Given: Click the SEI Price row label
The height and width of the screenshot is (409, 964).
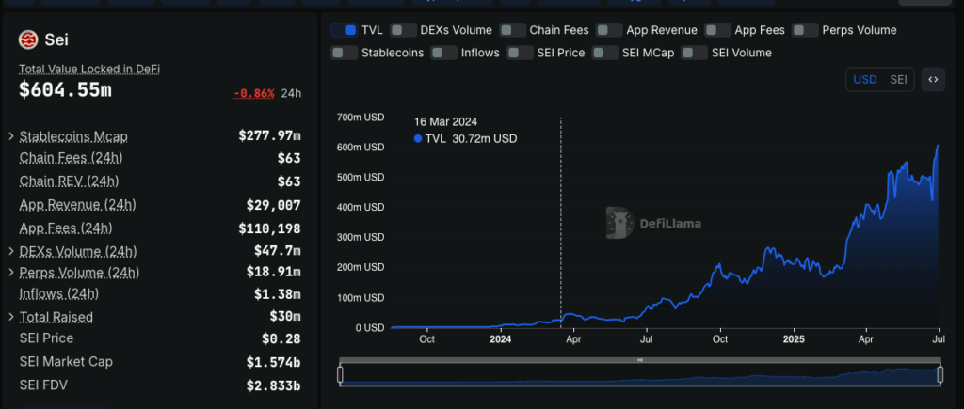Looking at the screenshot, I should coord(46,338).
